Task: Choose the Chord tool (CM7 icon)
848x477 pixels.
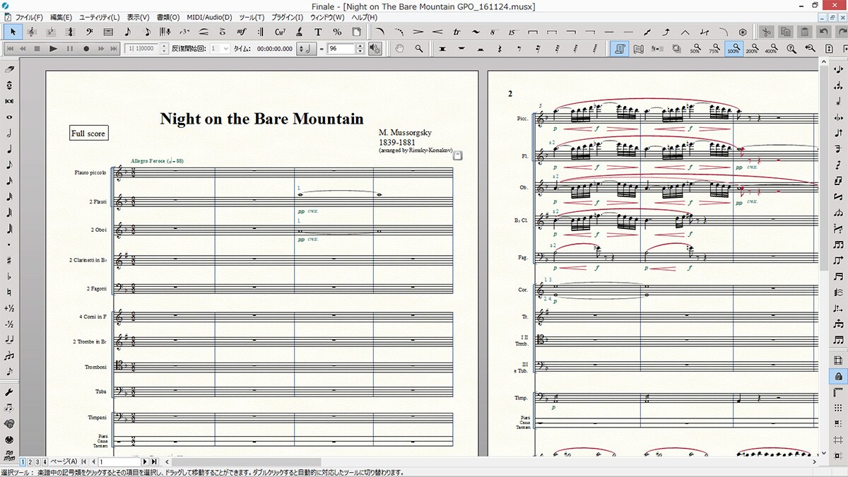Action: click(x=280, y=32)
